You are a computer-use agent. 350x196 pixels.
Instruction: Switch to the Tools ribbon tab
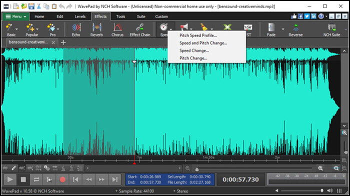pyautogui.click(x=120, y=16)
